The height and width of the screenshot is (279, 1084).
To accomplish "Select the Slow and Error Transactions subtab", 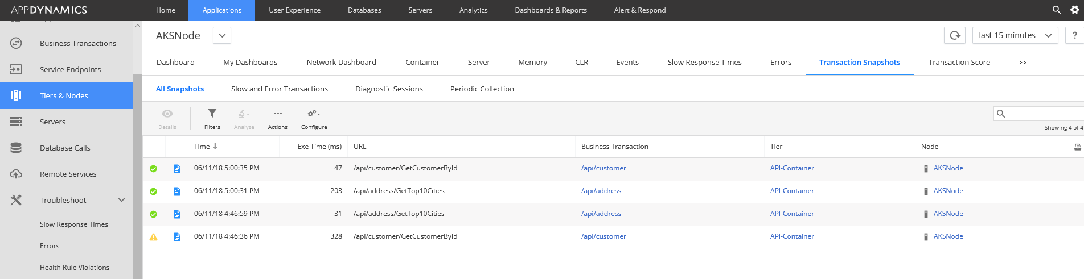I will pyautogui.click(x=280, y=89).
